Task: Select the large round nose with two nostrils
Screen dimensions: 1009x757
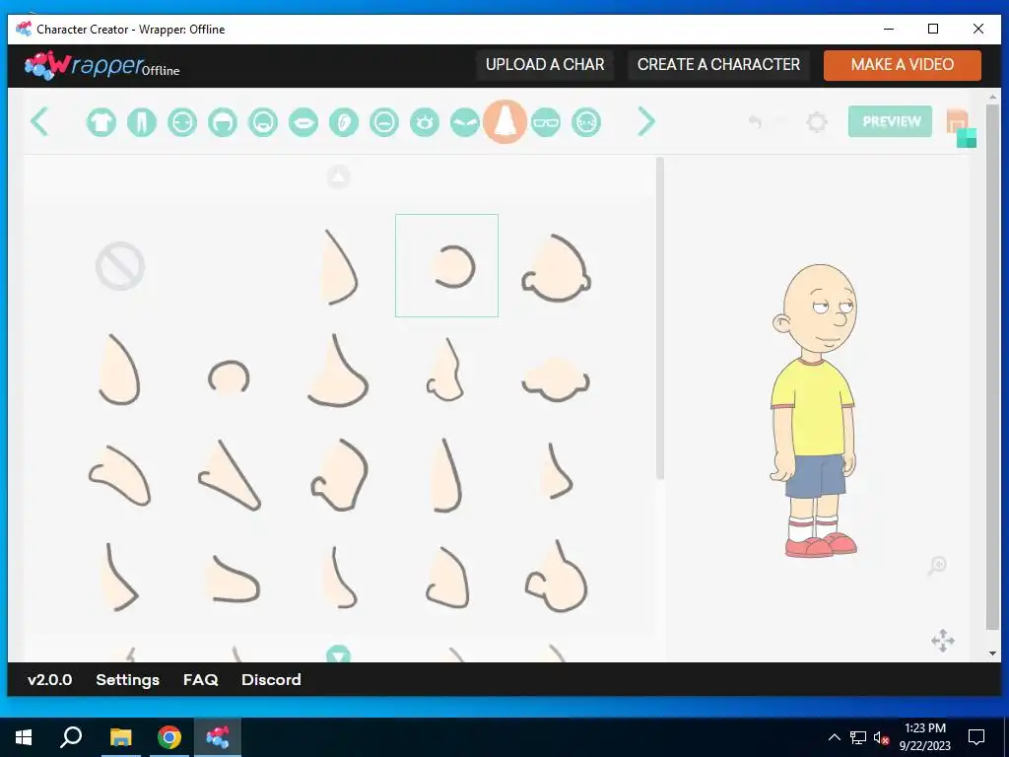Action: pyautogui.click(x=556, y=268)
